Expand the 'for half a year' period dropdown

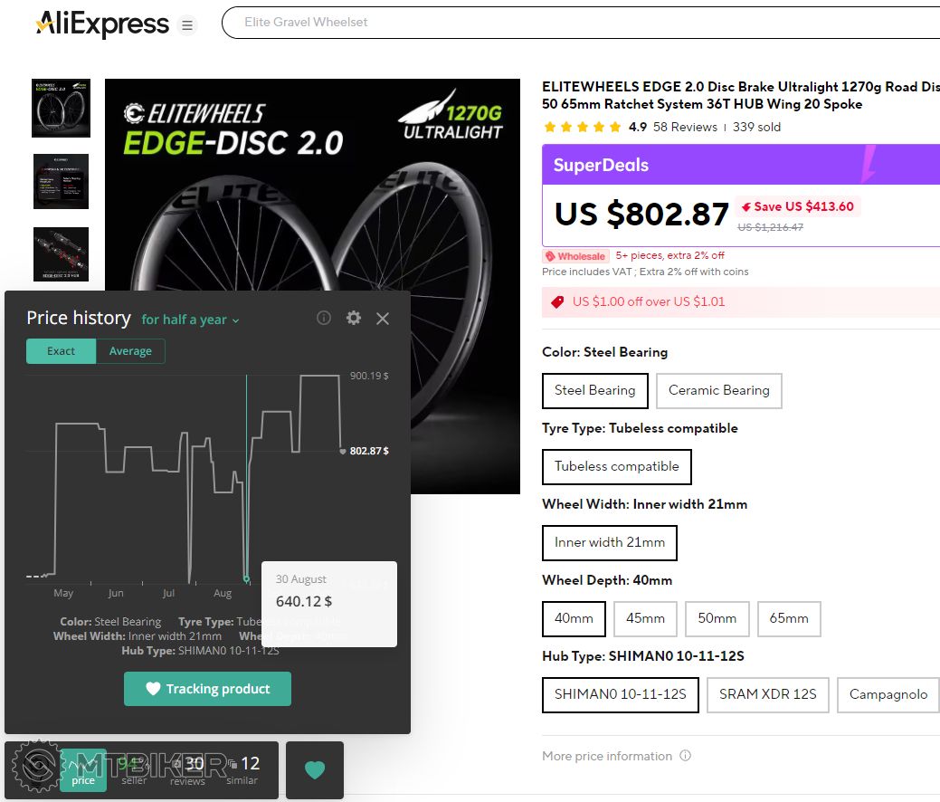[190, 320]
